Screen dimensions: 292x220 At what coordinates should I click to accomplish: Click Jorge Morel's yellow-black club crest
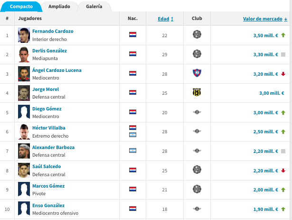point(197,93)
